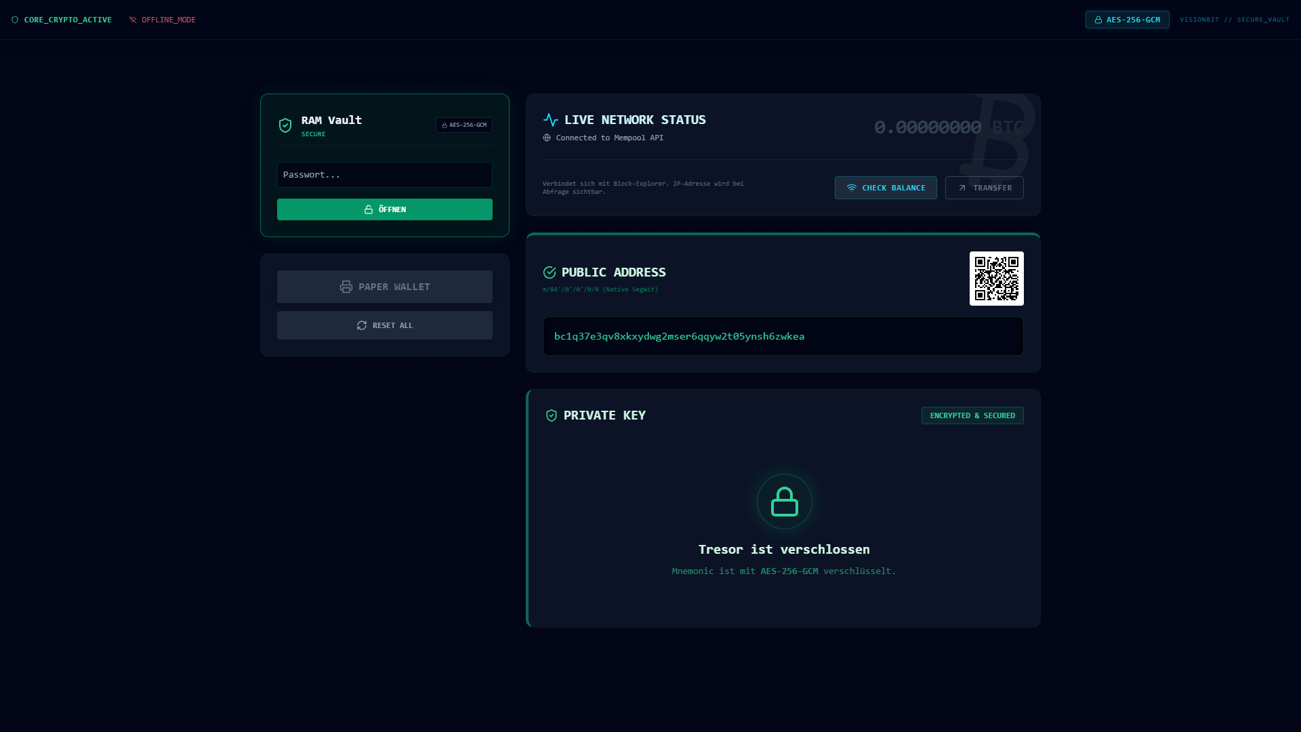This screenshot has height=732, width=1301.
Task: Select the shield icon beside RAM Vault
Action: click(x=285, y=125)
